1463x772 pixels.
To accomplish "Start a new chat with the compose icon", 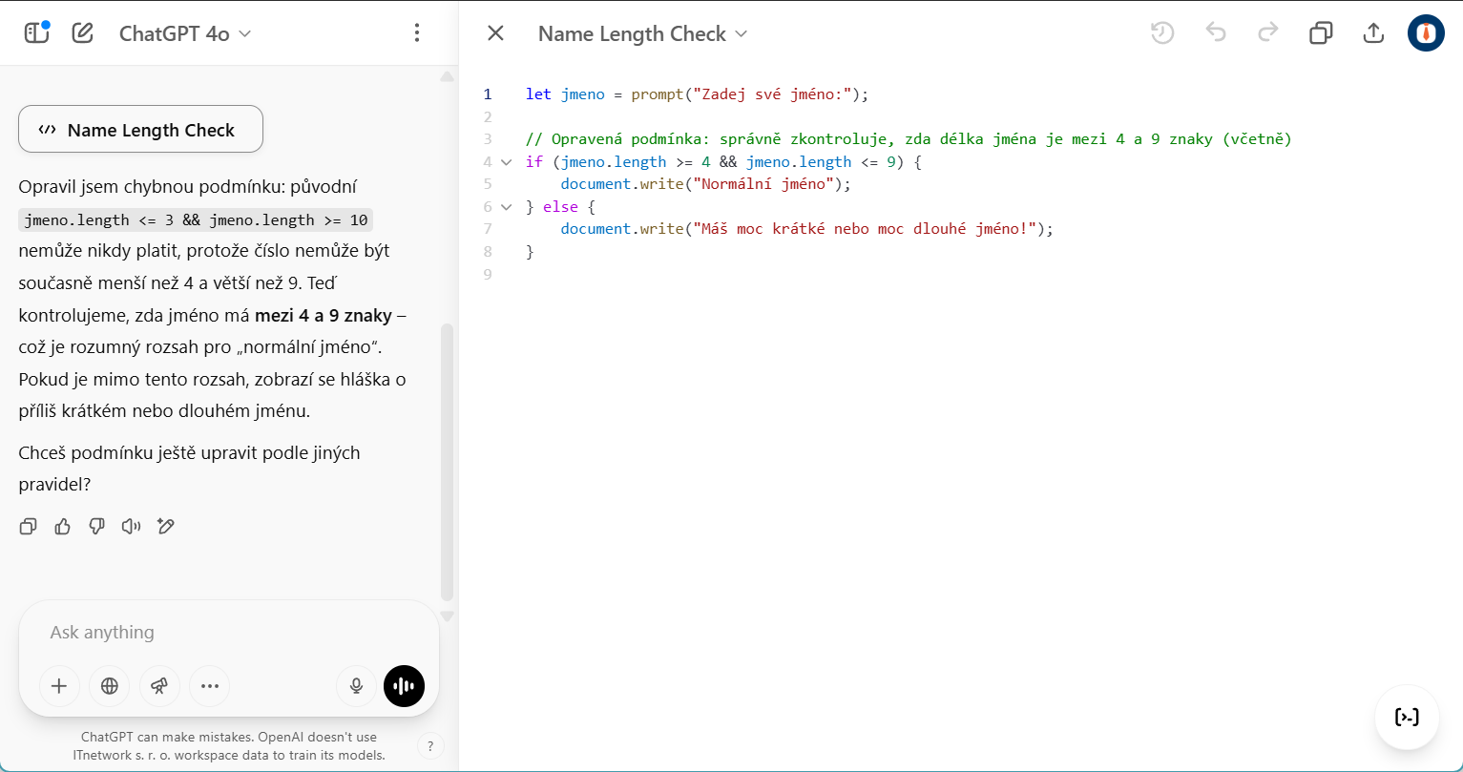I will coord(83,33).
